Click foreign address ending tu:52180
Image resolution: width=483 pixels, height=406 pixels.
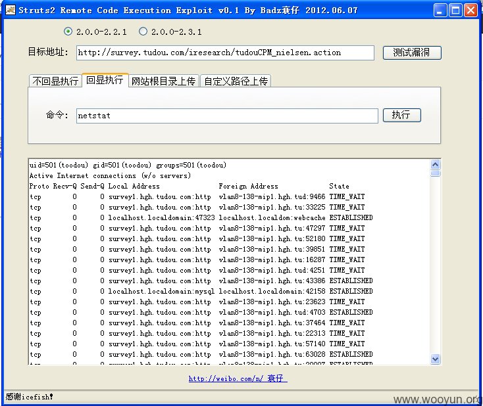pos(272,238)
